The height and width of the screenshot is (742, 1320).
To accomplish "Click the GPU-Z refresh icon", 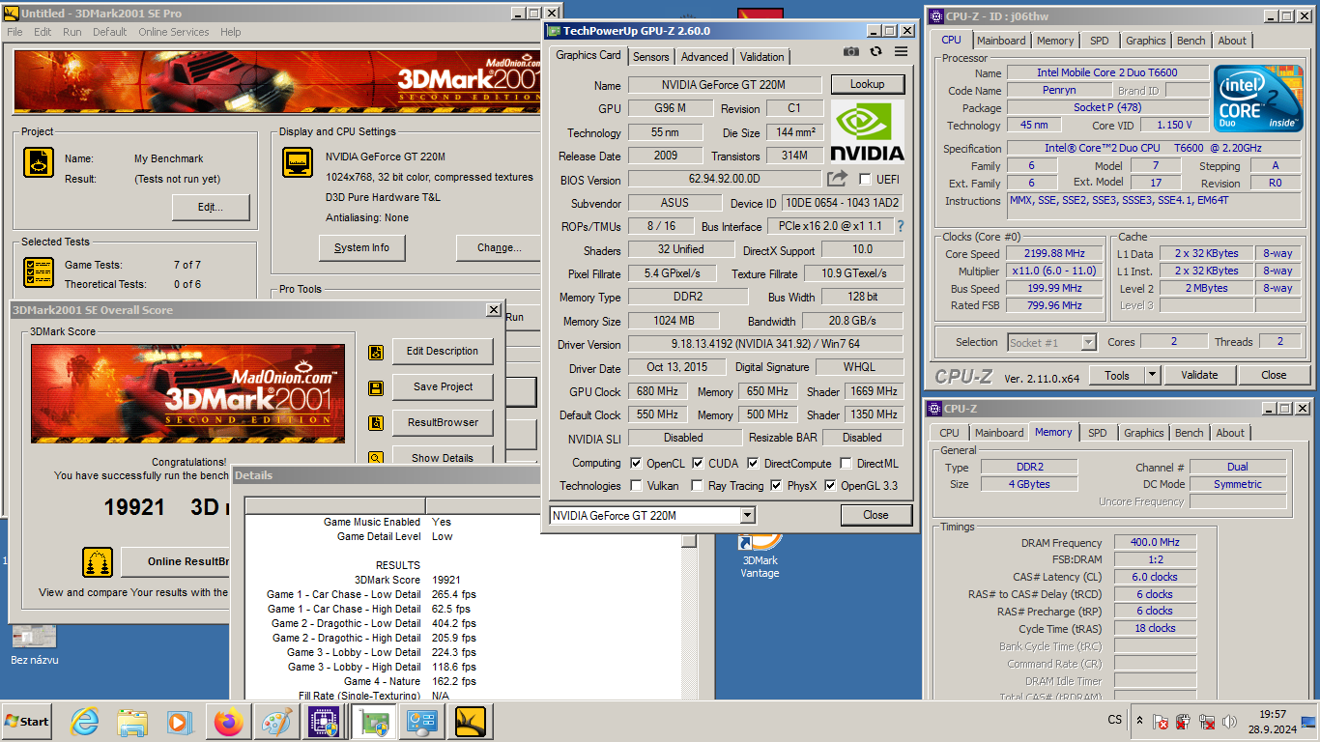I will pos(875,52).
